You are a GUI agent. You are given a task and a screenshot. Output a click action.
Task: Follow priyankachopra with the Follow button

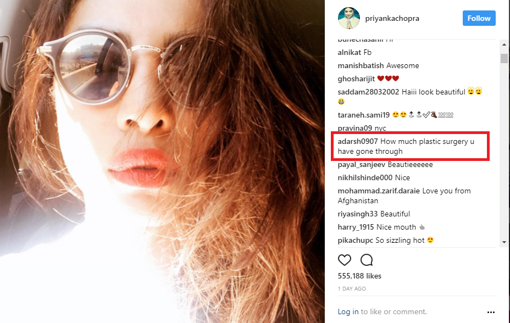[479, 18]
